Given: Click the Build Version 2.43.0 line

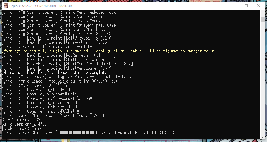Looking at the screenshot, I should click(x=24, y=124).
